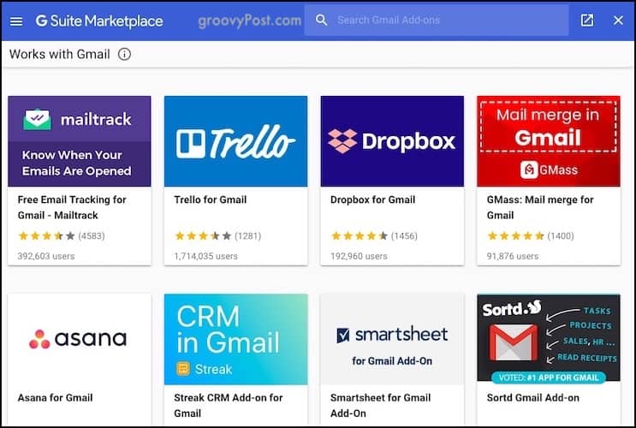636x428 pixels.
Task: Select Smartsheet for Gmail Add-On title
Action: click(x=380, y=405)
